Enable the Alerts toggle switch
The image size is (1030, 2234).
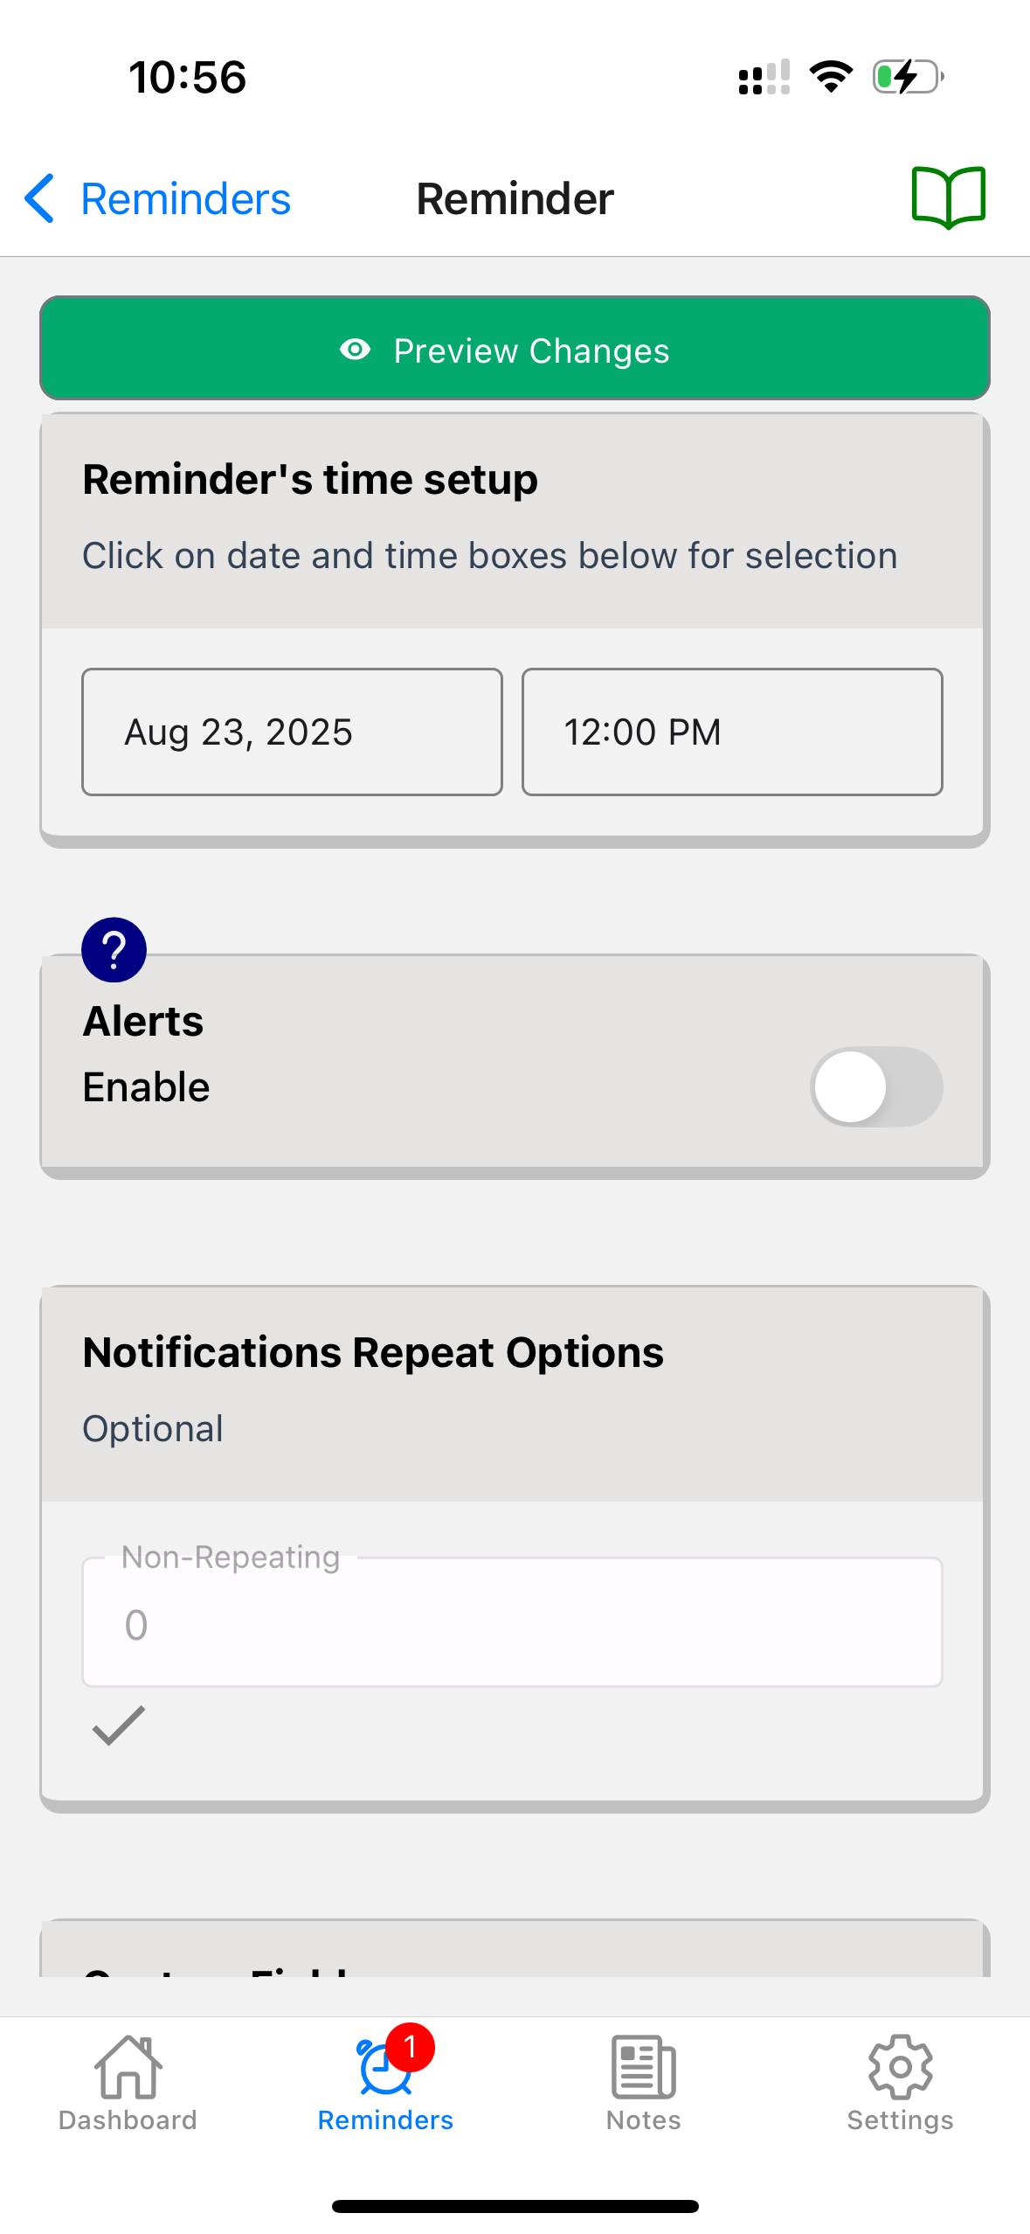coord(875,1086)
